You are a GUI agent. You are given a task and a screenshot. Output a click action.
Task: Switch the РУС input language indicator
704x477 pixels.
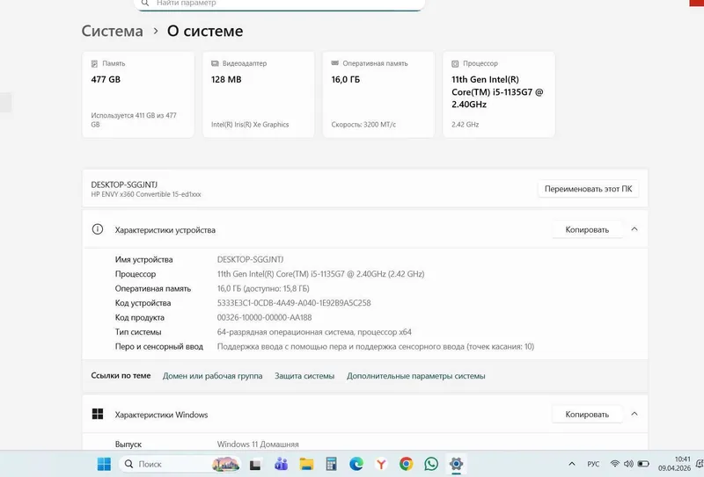click(x=593, y=464)
